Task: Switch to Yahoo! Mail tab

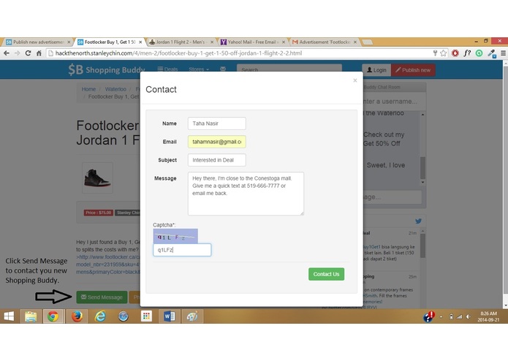Action: 252,42
